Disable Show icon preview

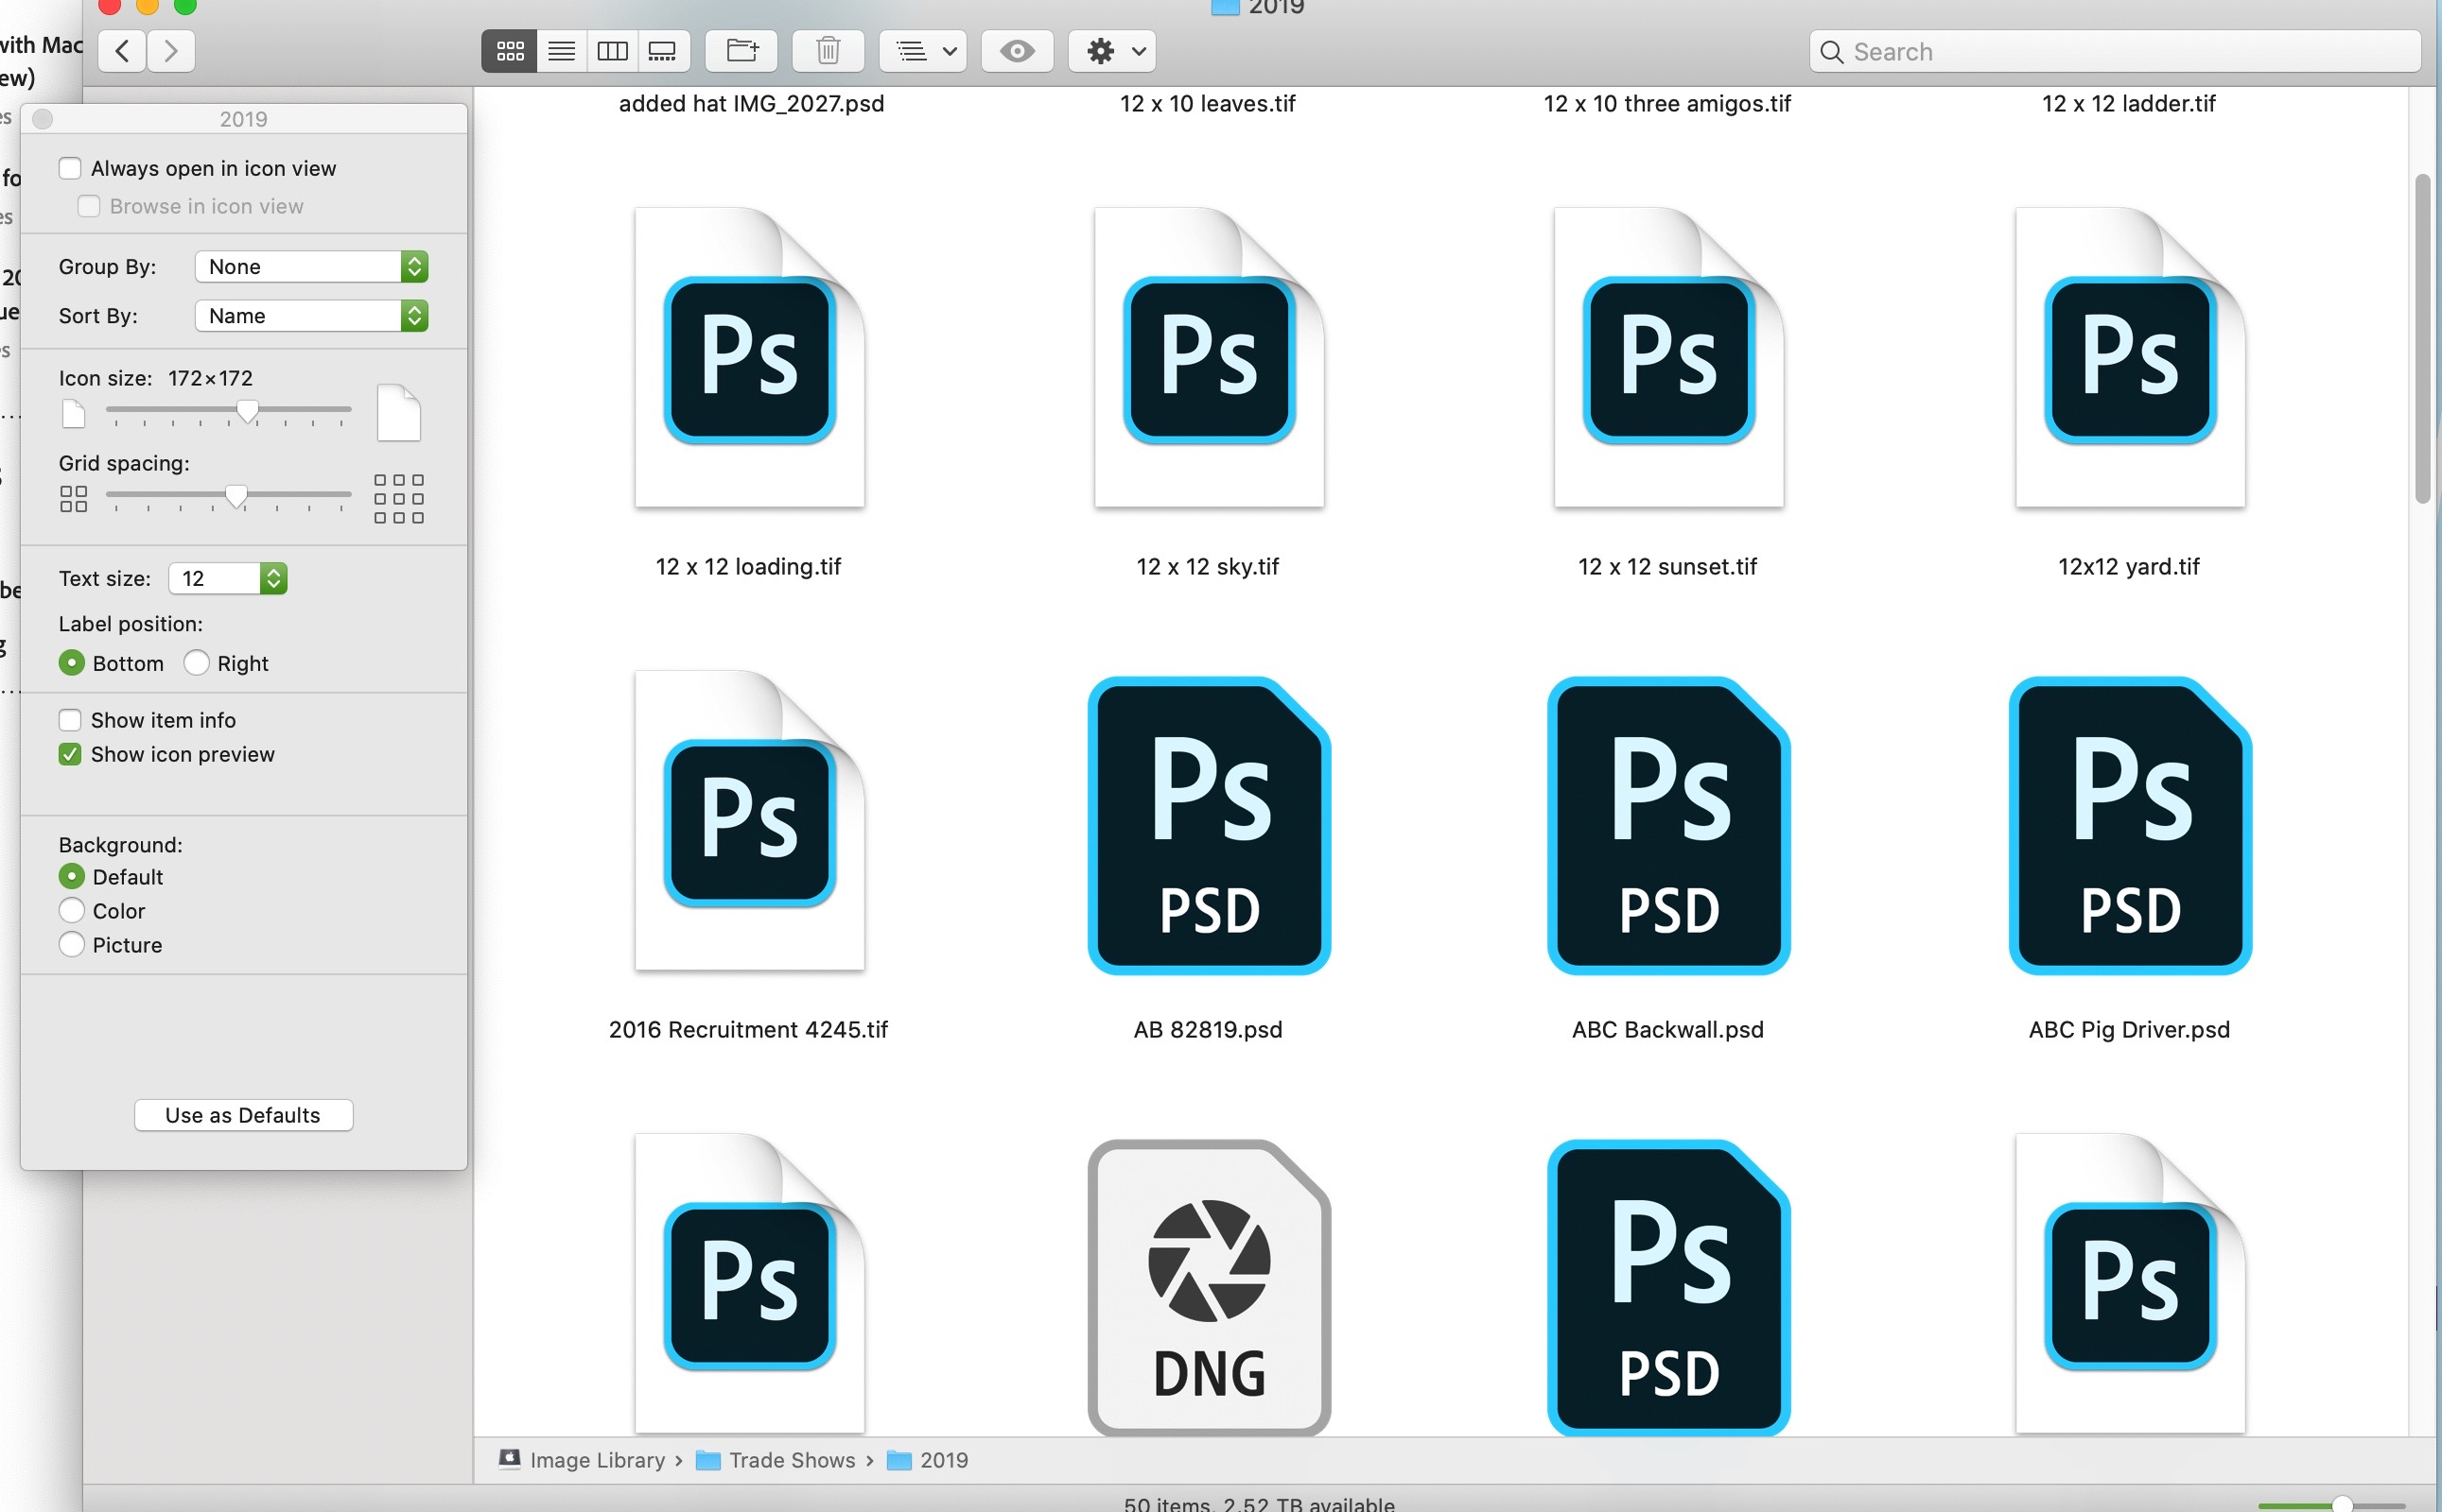coord(70,754)
